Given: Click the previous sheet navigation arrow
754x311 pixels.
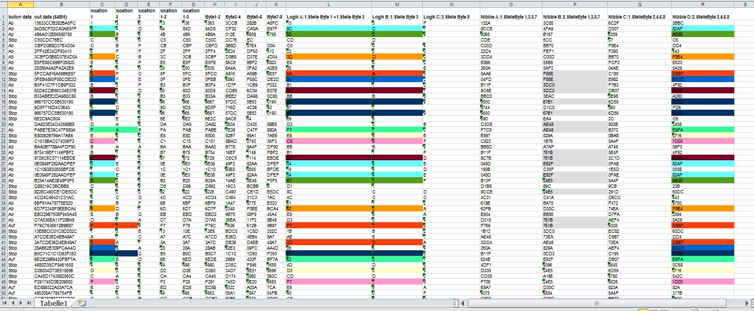Looking at the screenshot, I should coord(12,304).
